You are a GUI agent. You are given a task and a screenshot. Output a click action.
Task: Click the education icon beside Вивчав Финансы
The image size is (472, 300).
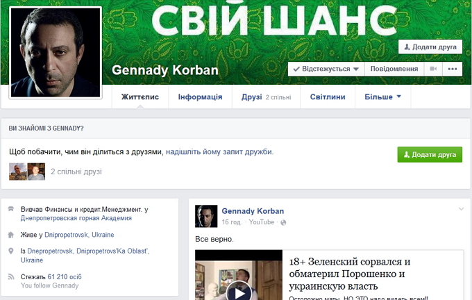coord(11,209)
